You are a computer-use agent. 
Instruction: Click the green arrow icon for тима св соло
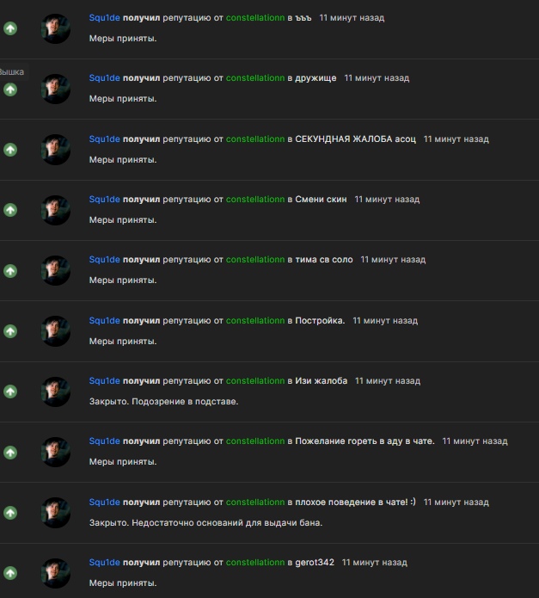[10, 271]
